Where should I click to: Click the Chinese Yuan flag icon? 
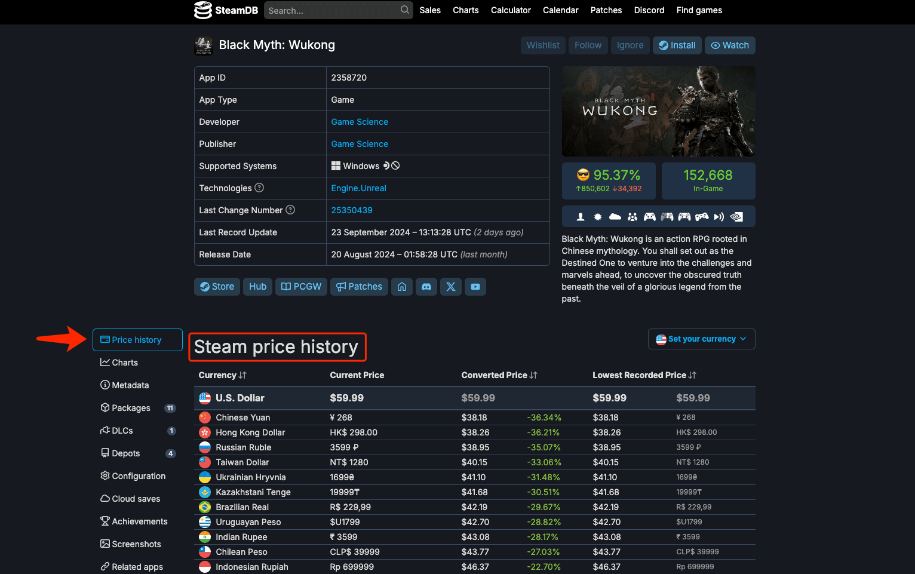(x=205, y=418)
